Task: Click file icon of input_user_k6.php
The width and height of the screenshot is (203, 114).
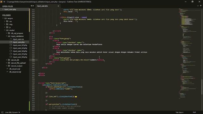Action: (x=11, y=57)
